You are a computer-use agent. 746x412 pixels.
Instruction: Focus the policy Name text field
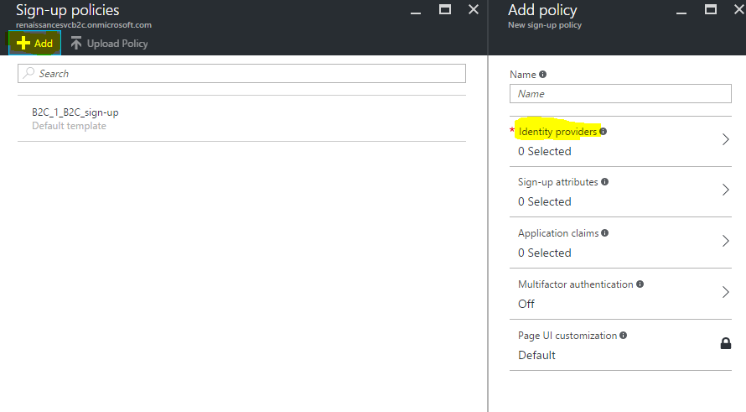pyautogui.click(x=620, y=94)
